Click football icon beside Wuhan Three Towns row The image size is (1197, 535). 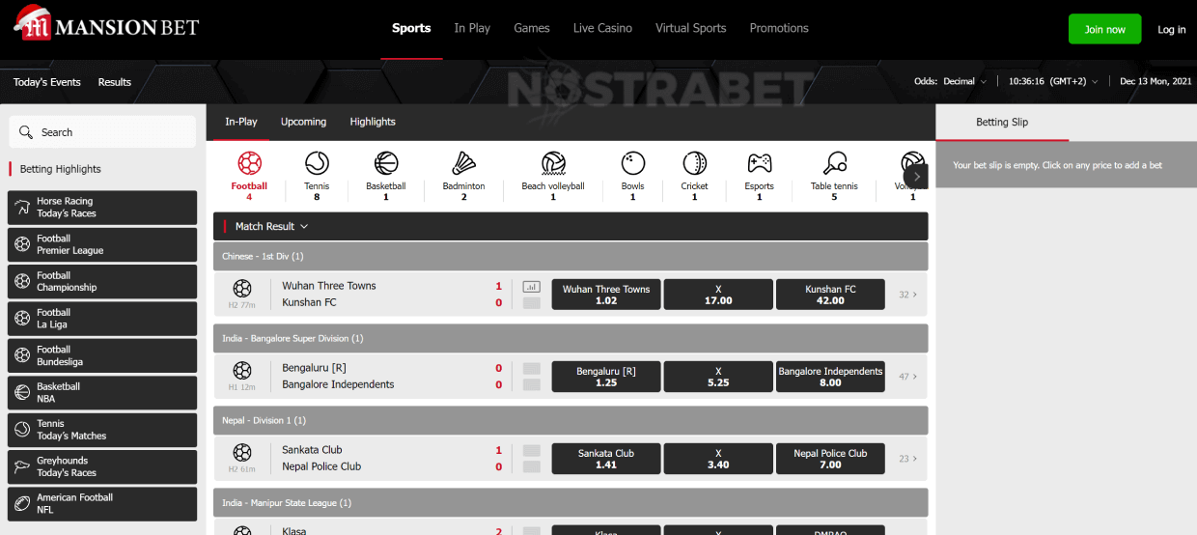[241, 288]
